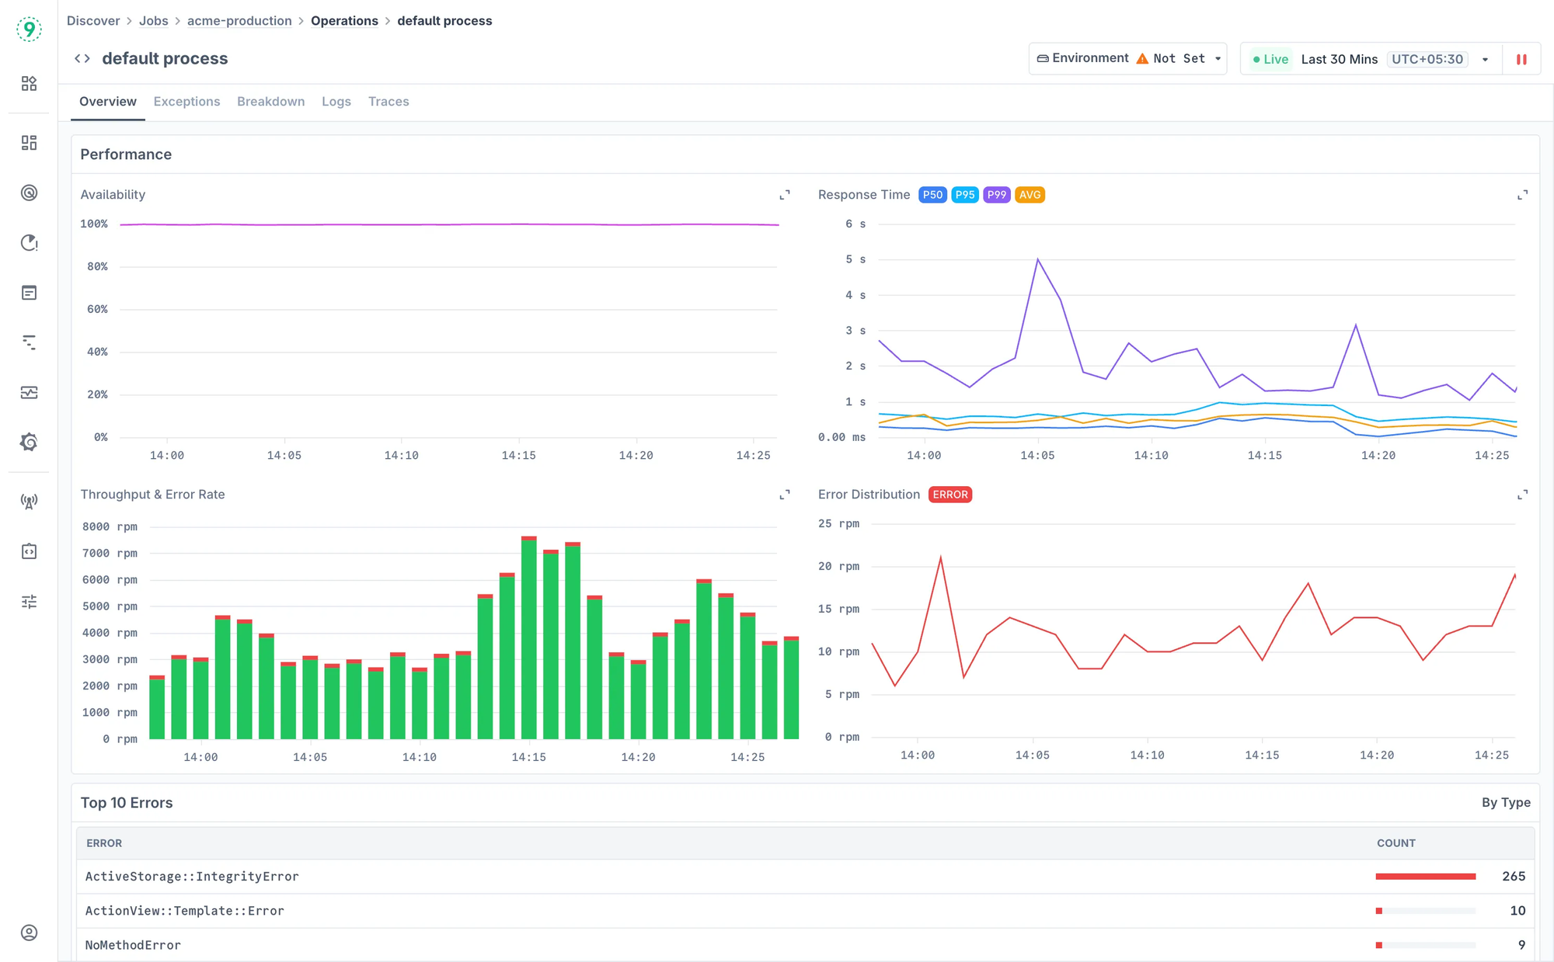Toggle the P95 response time series

point(965,195)
